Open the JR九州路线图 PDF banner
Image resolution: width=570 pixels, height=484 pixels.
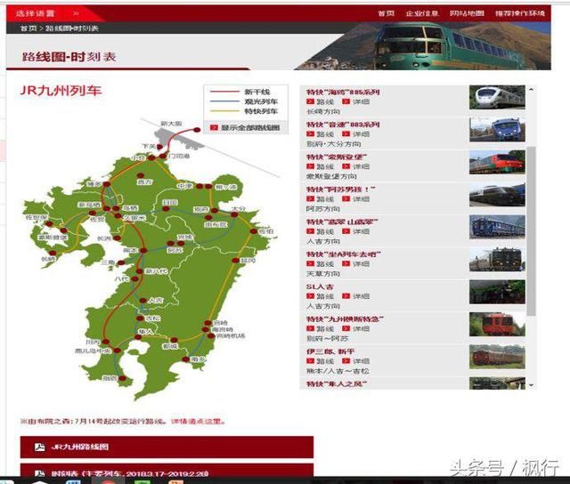coord(167,447)
